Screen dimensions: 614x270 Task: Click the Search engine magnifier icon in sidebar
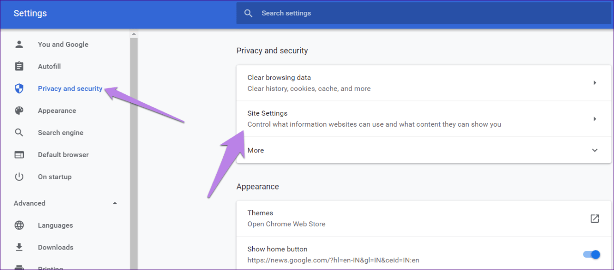click(19, 132)
